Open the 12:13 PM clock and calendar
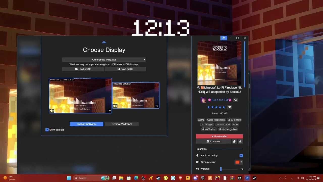The height and width of the screenshot is (182, 323). point(311,178)
